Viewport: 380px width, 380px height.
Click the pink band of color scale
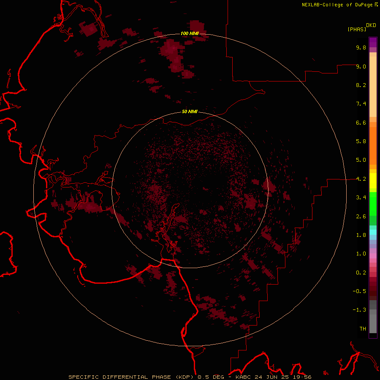click(x=373, y=256)
